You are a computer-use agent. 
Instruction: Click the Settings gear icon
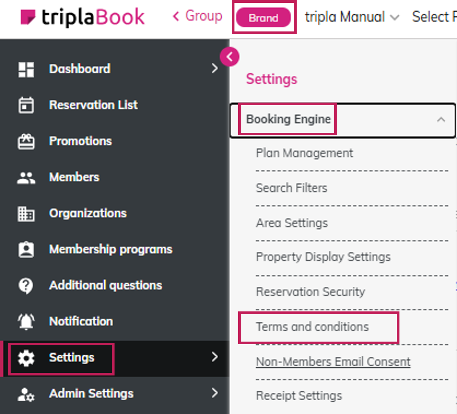coord(26,358)
